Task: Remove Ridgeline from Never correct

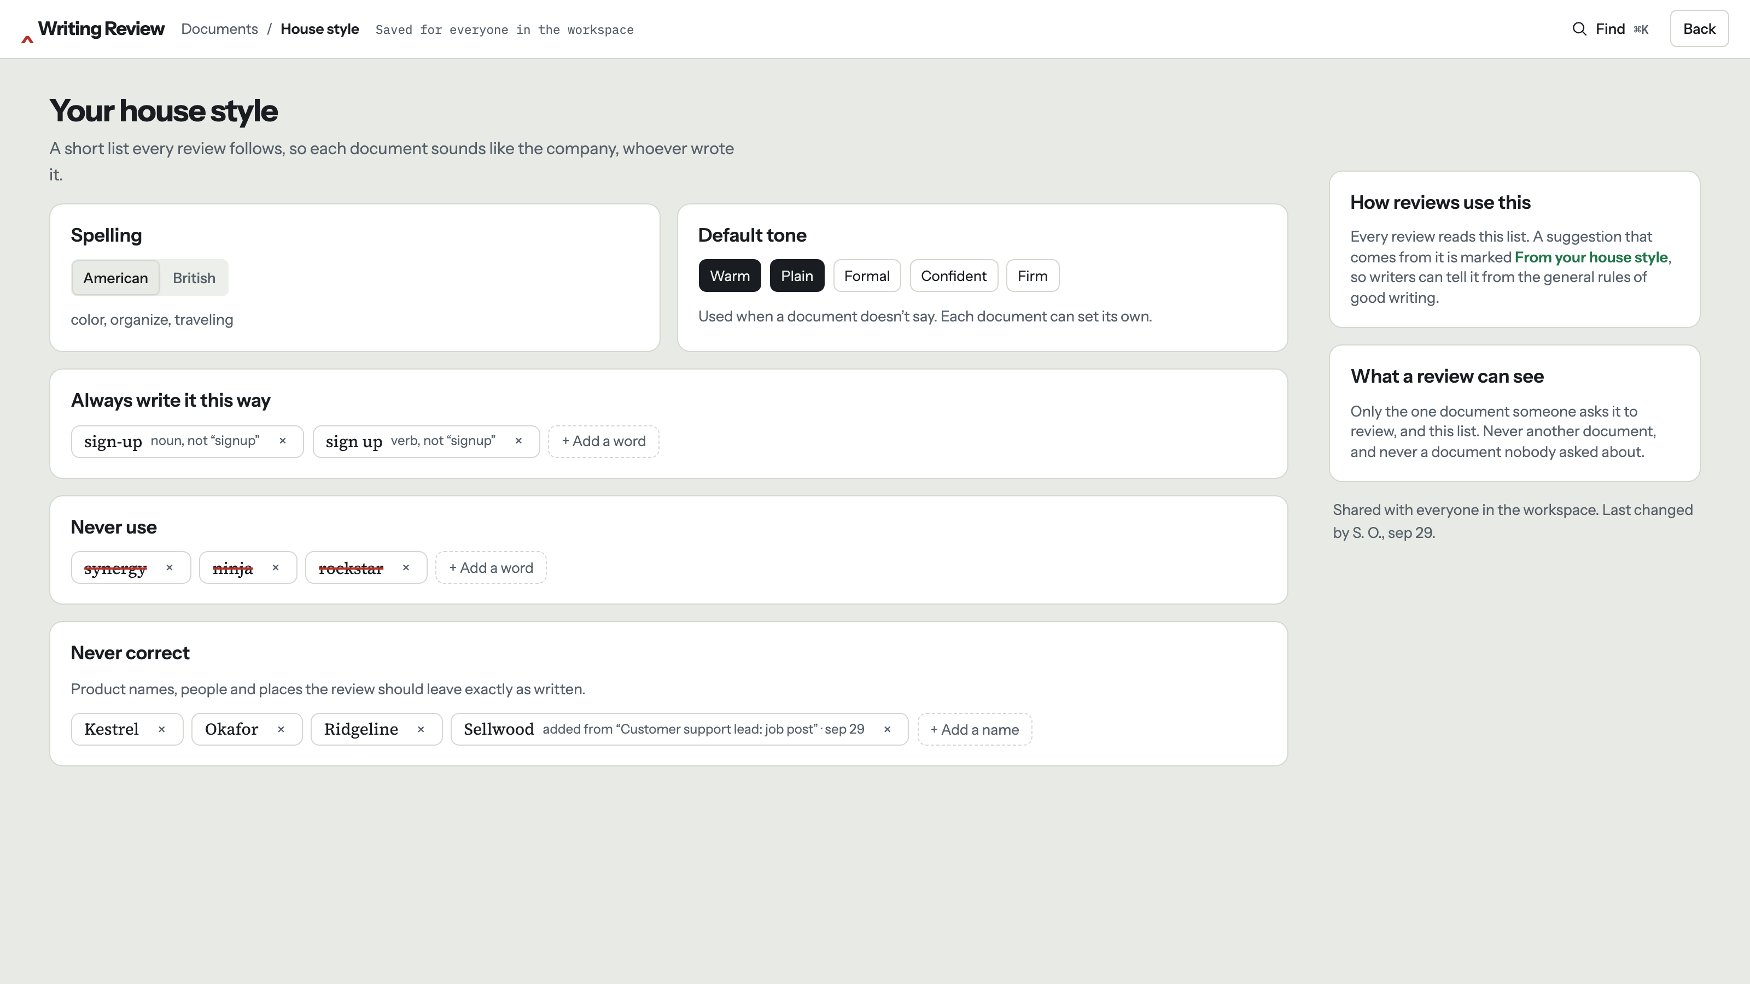Action: [x=421, y=729]
